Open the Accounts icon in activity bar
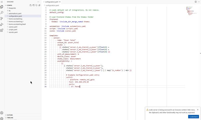 click(x=2, y=113)
